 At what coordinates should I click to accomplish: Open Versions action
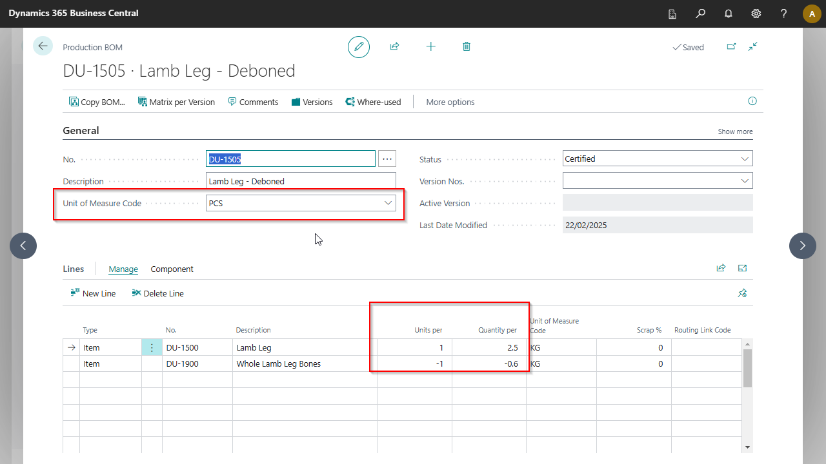click(x=312, y=102)
